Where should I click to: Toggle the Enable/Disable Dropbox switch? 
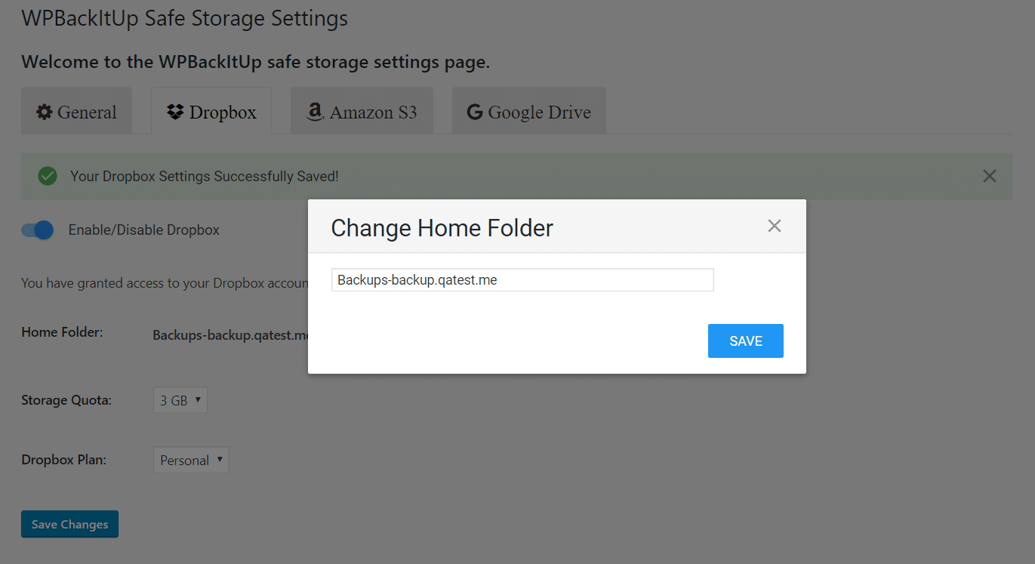pos(38,230)
